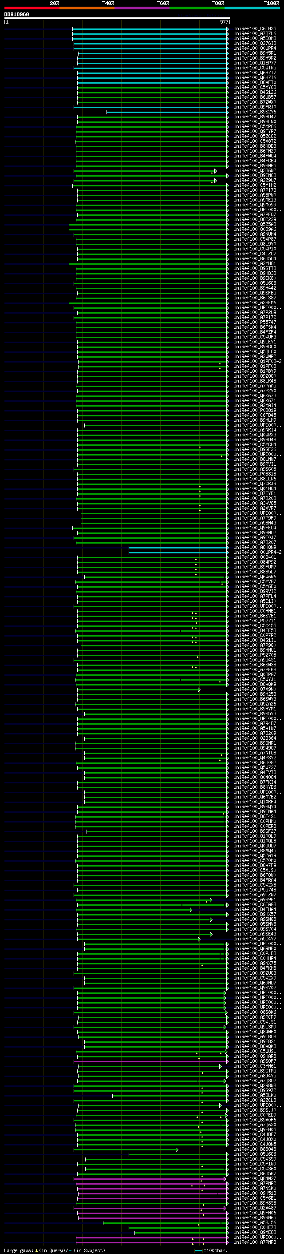Select hit label UniRef100_Q84W27

tap(255, 1179)
